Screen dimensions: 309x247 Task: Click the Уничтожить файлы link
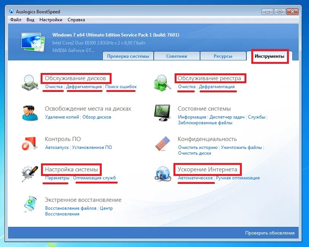tap(241, 147)
